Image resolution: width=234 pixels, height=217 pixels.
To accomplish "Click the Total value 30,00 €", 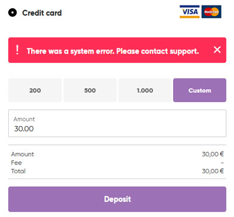I will click(213, 171).
